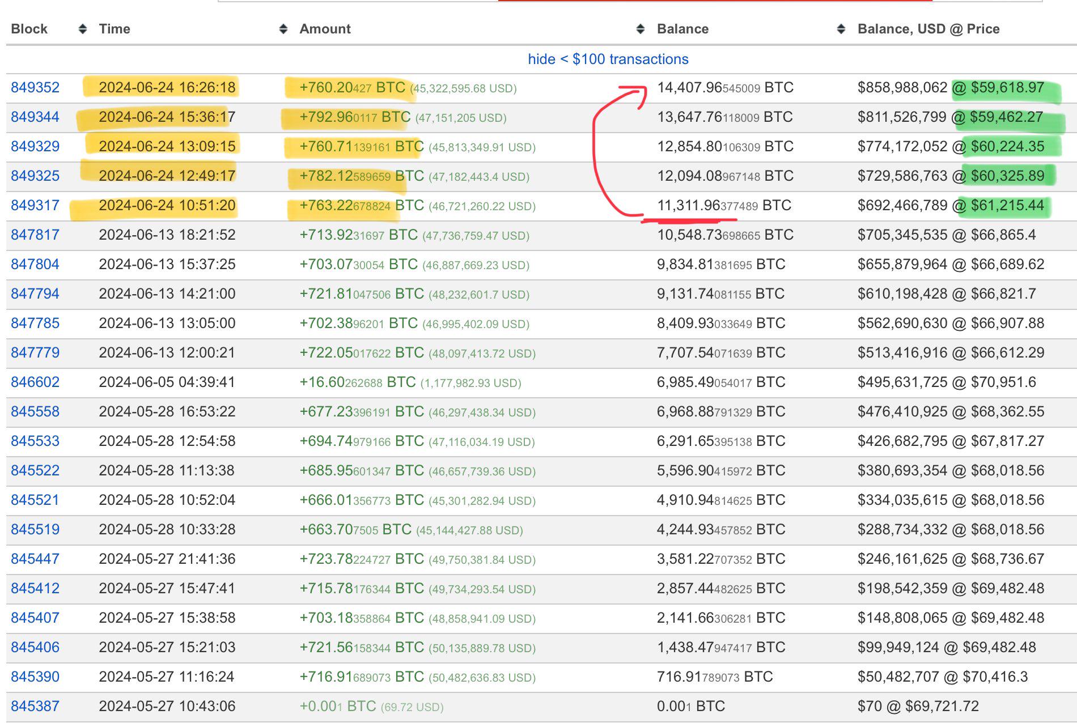The image size is (1077, 723).
Task: Open block 845558 link
Action: [x=35, y=412]
